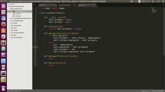The height and width of the screenshot is (92, 165).
Task: Click 'Line 18, Column 41' status text
Action: click(14, 91)
